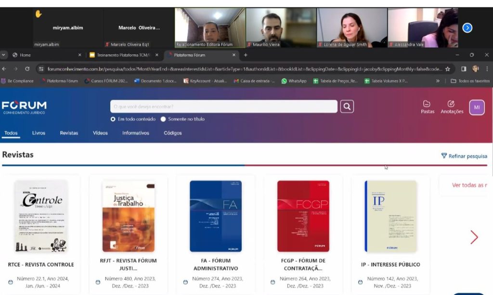Select Alessandra Vale video tile

(423, 28)
